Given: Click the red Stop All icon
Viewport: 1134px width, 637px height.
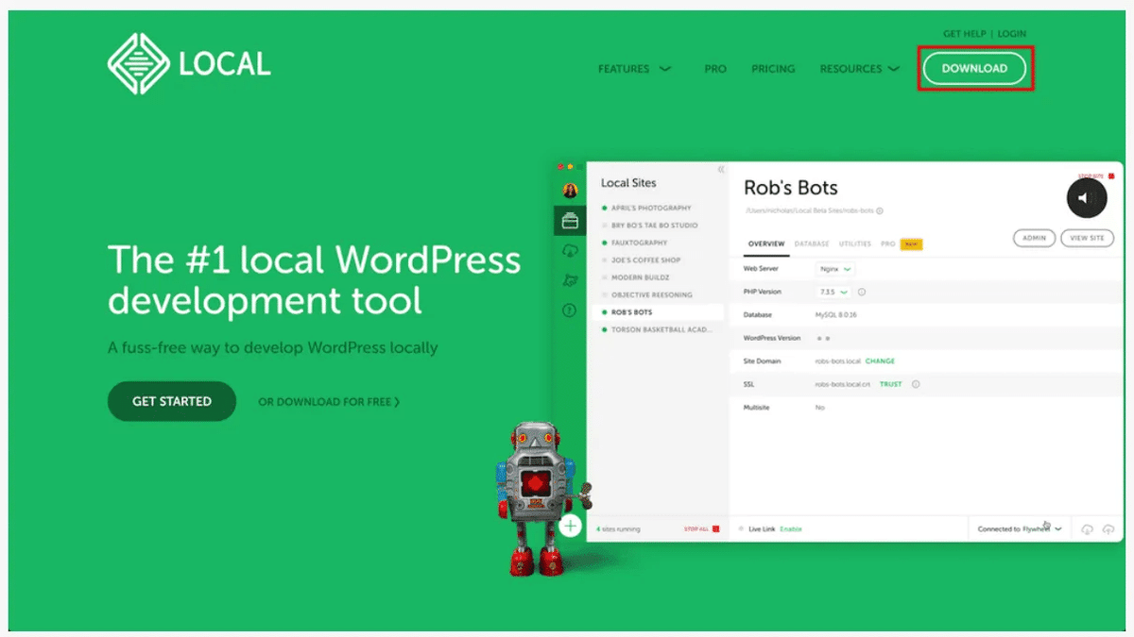Looking at the screenshot, I should [x=715, y=529].
